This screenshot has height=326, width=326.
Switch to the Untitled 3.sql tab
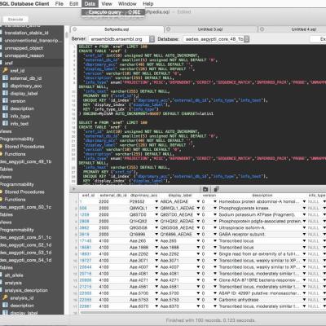pyautogui.click(x=210, y=29)
